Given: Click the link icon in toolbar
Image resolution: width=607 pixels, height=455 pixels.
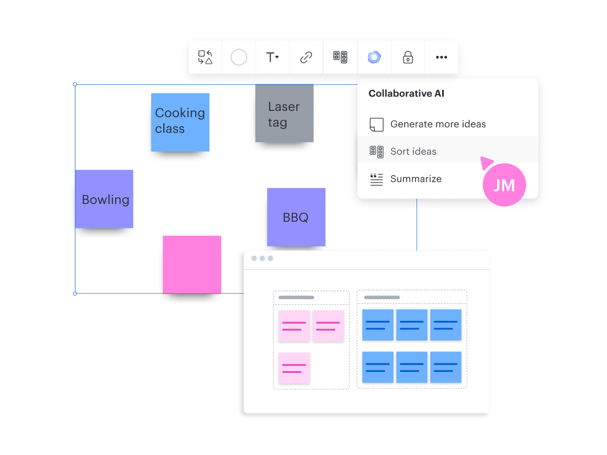Looking at the screenshot, I should coord(306,58).
